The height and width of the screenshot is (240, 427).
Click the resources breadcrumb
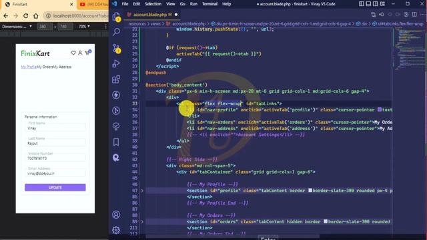[x=137, y=24]
